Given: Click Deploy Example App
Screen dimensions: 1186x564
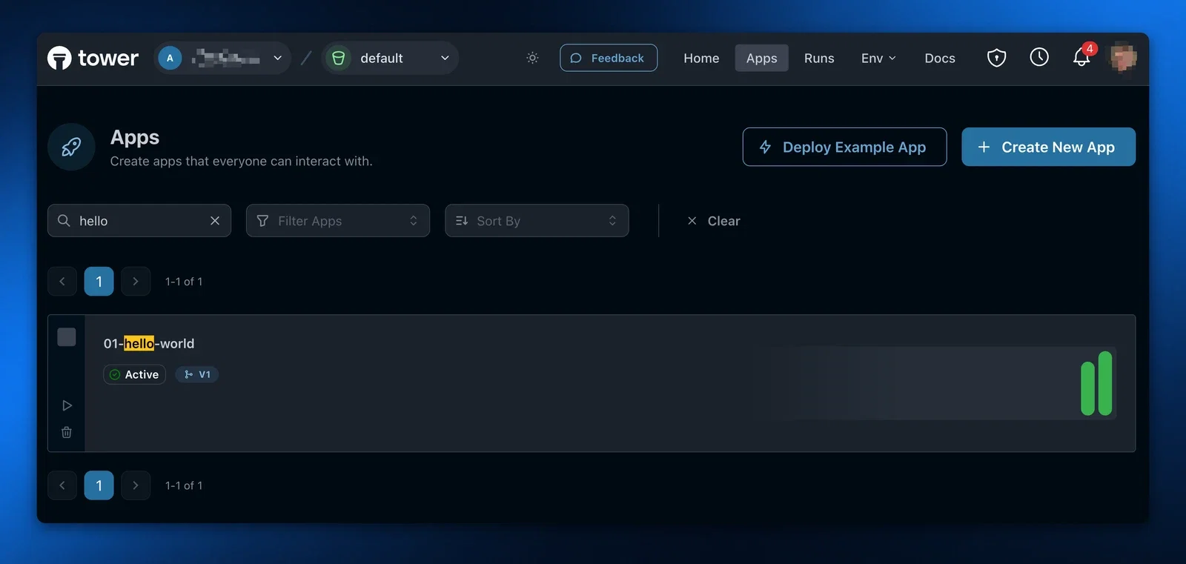Looking at the screenshot, I should (x=844, y=147).
